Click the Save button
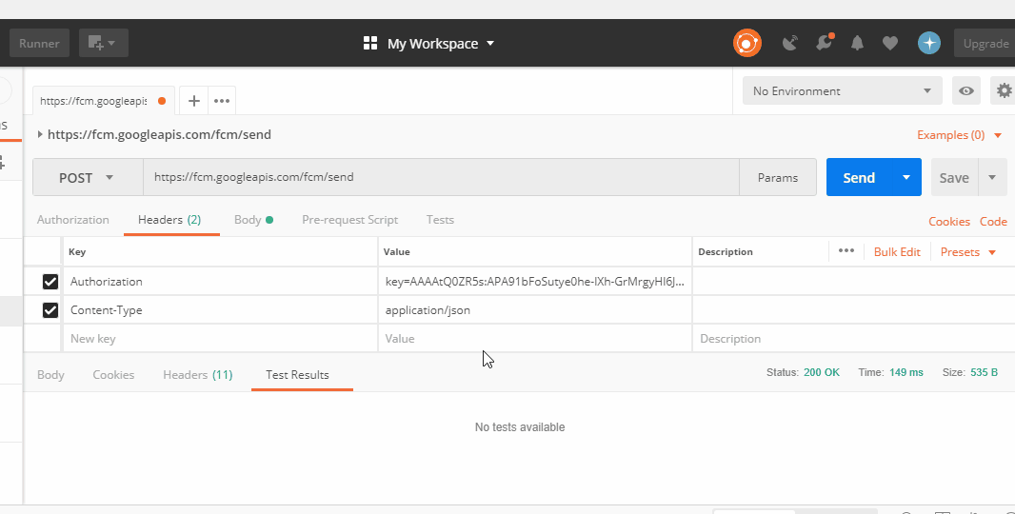 click(x=954, y=177)
